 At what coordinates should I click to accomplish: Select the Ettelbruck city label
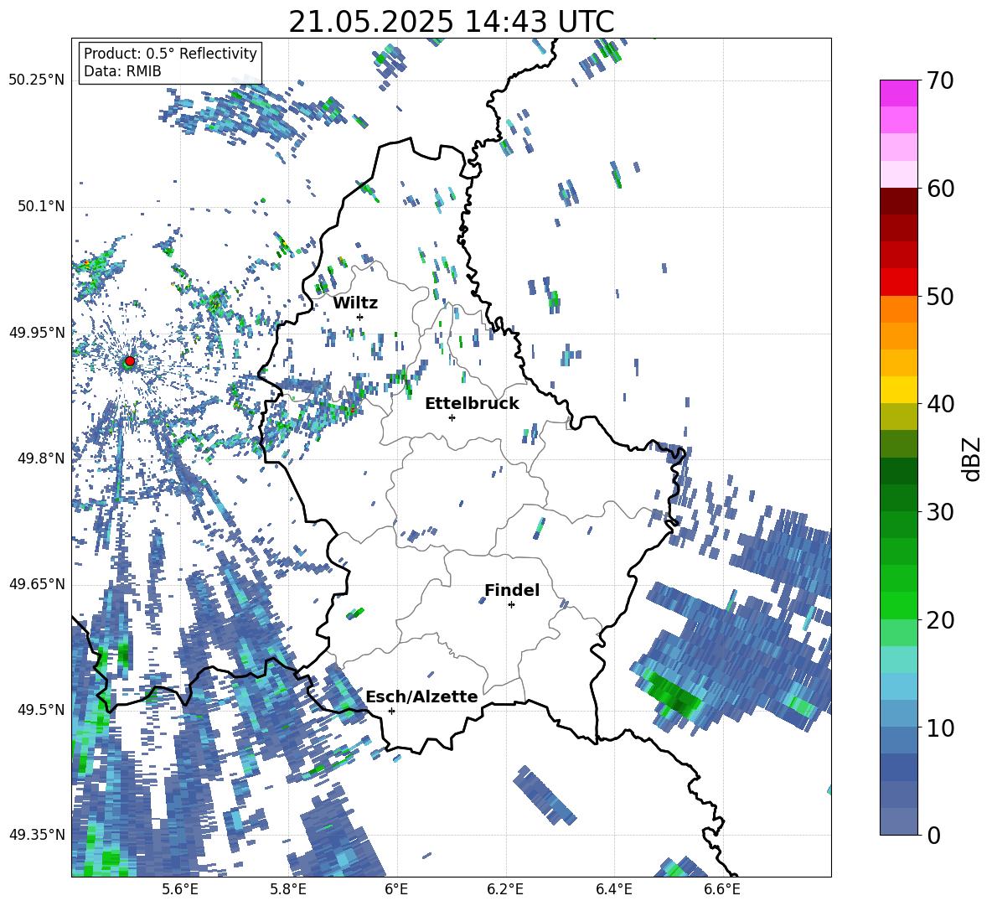coord(472,404)
